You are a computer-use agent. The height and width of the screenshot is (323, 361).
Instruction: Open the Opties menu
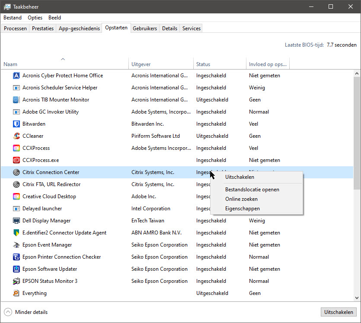(35, 18)
